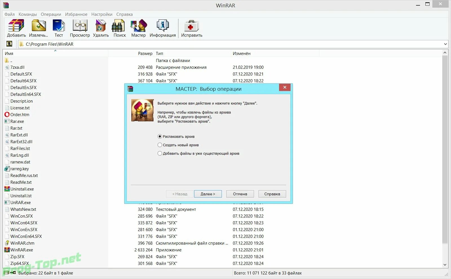Click the Rar.exe file icon
The width and height of the screenshot is (451, 279).
click(7, 121)
